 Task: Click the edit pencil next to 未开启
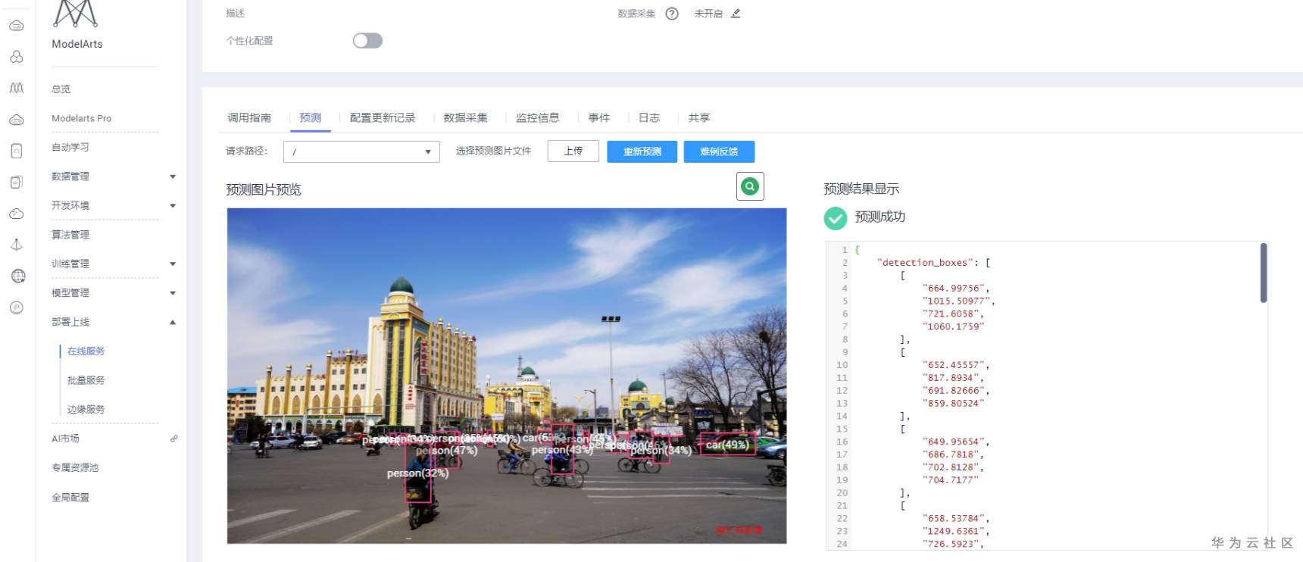tap(736, 13)
